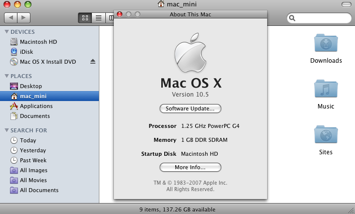Eject the Mac OS X Install DVD

click(93, 61)
